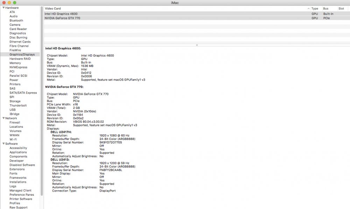Select Disc Burning item
This screenshot has width=350, height=209.
click(x=18, y=37)
